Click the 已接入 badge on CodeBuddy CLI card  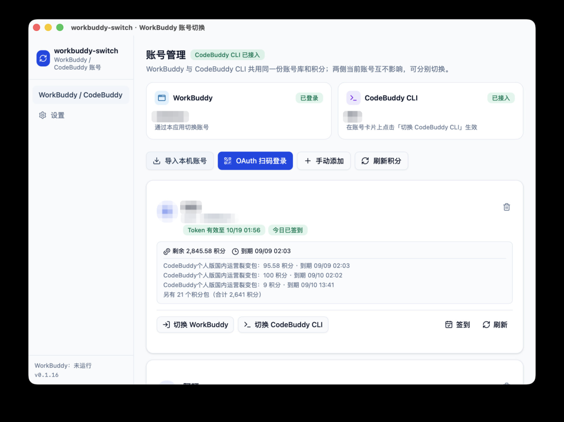click(501, 98)
